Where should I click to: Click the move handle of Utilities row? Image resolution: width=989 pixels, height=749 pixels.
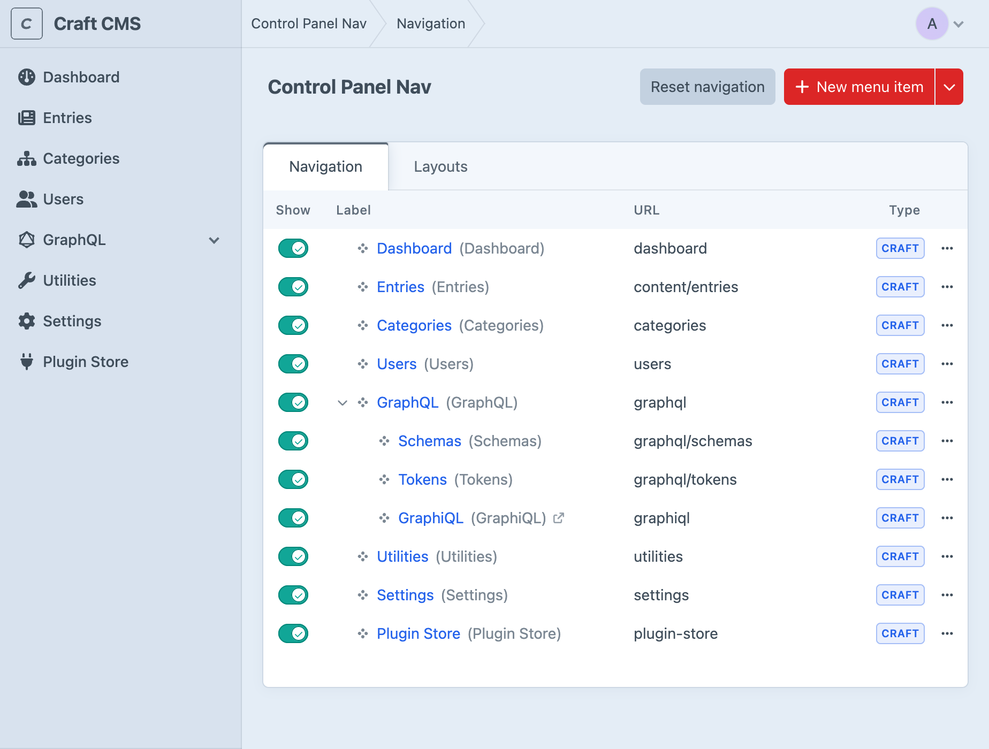[x=363, y=556]
